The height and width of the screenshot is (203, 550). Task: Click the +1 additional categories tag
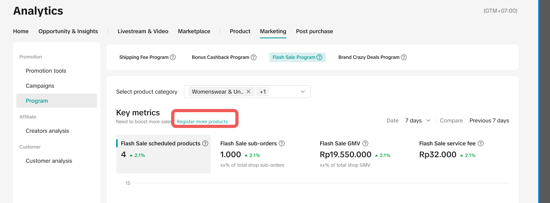click(x=262, y=92)
